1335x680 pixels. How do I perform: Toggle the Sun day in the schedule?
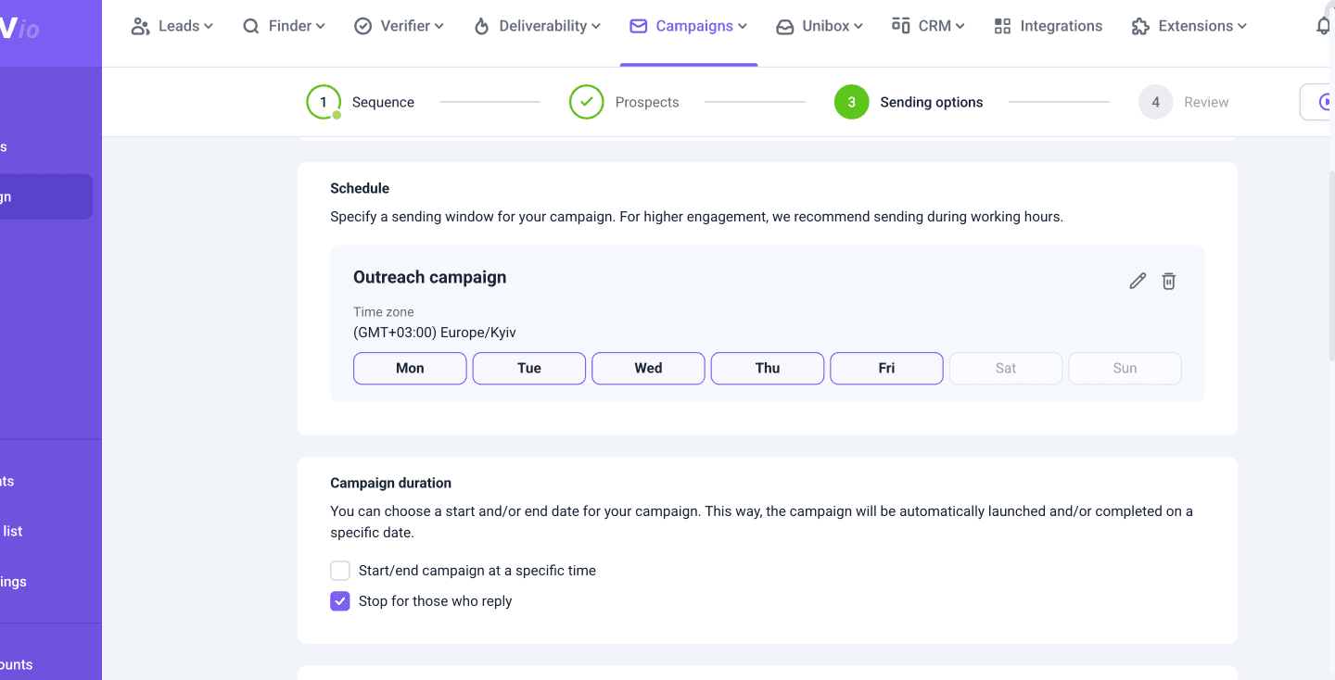pyautogui.click(x=1125, y=368)
